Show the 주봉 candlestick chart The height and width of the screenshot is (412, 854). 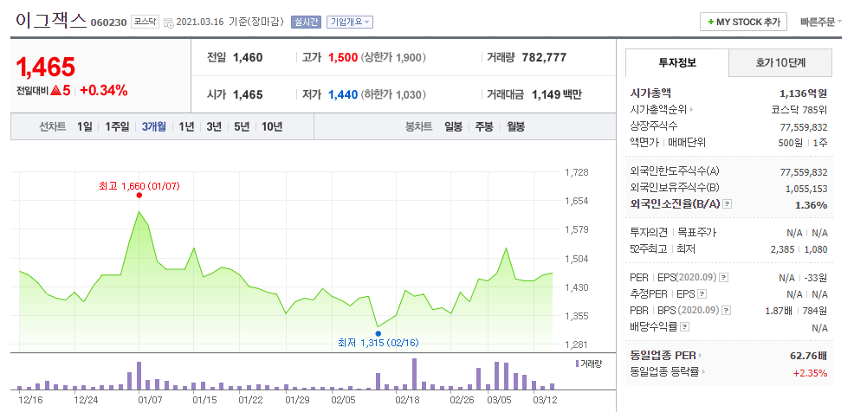(x=484, y=127)
